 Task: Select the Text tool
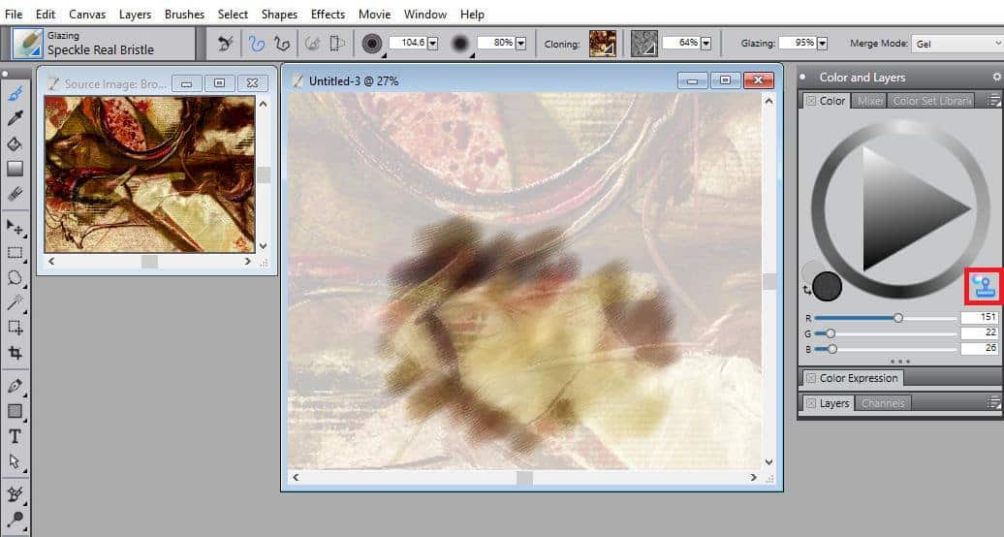[x=15, y=436]
